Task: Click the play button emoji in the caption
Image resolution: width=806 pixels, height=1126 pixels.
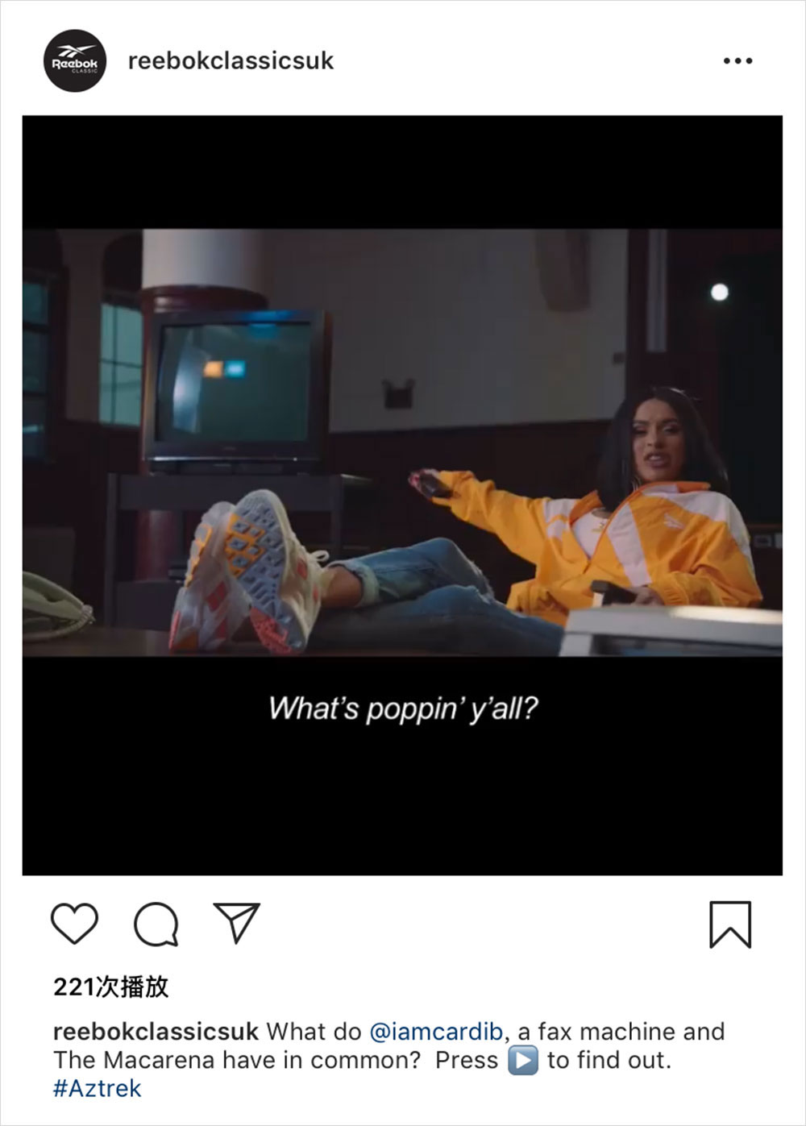Action: pyautogui.click(x=523, y=1061)
